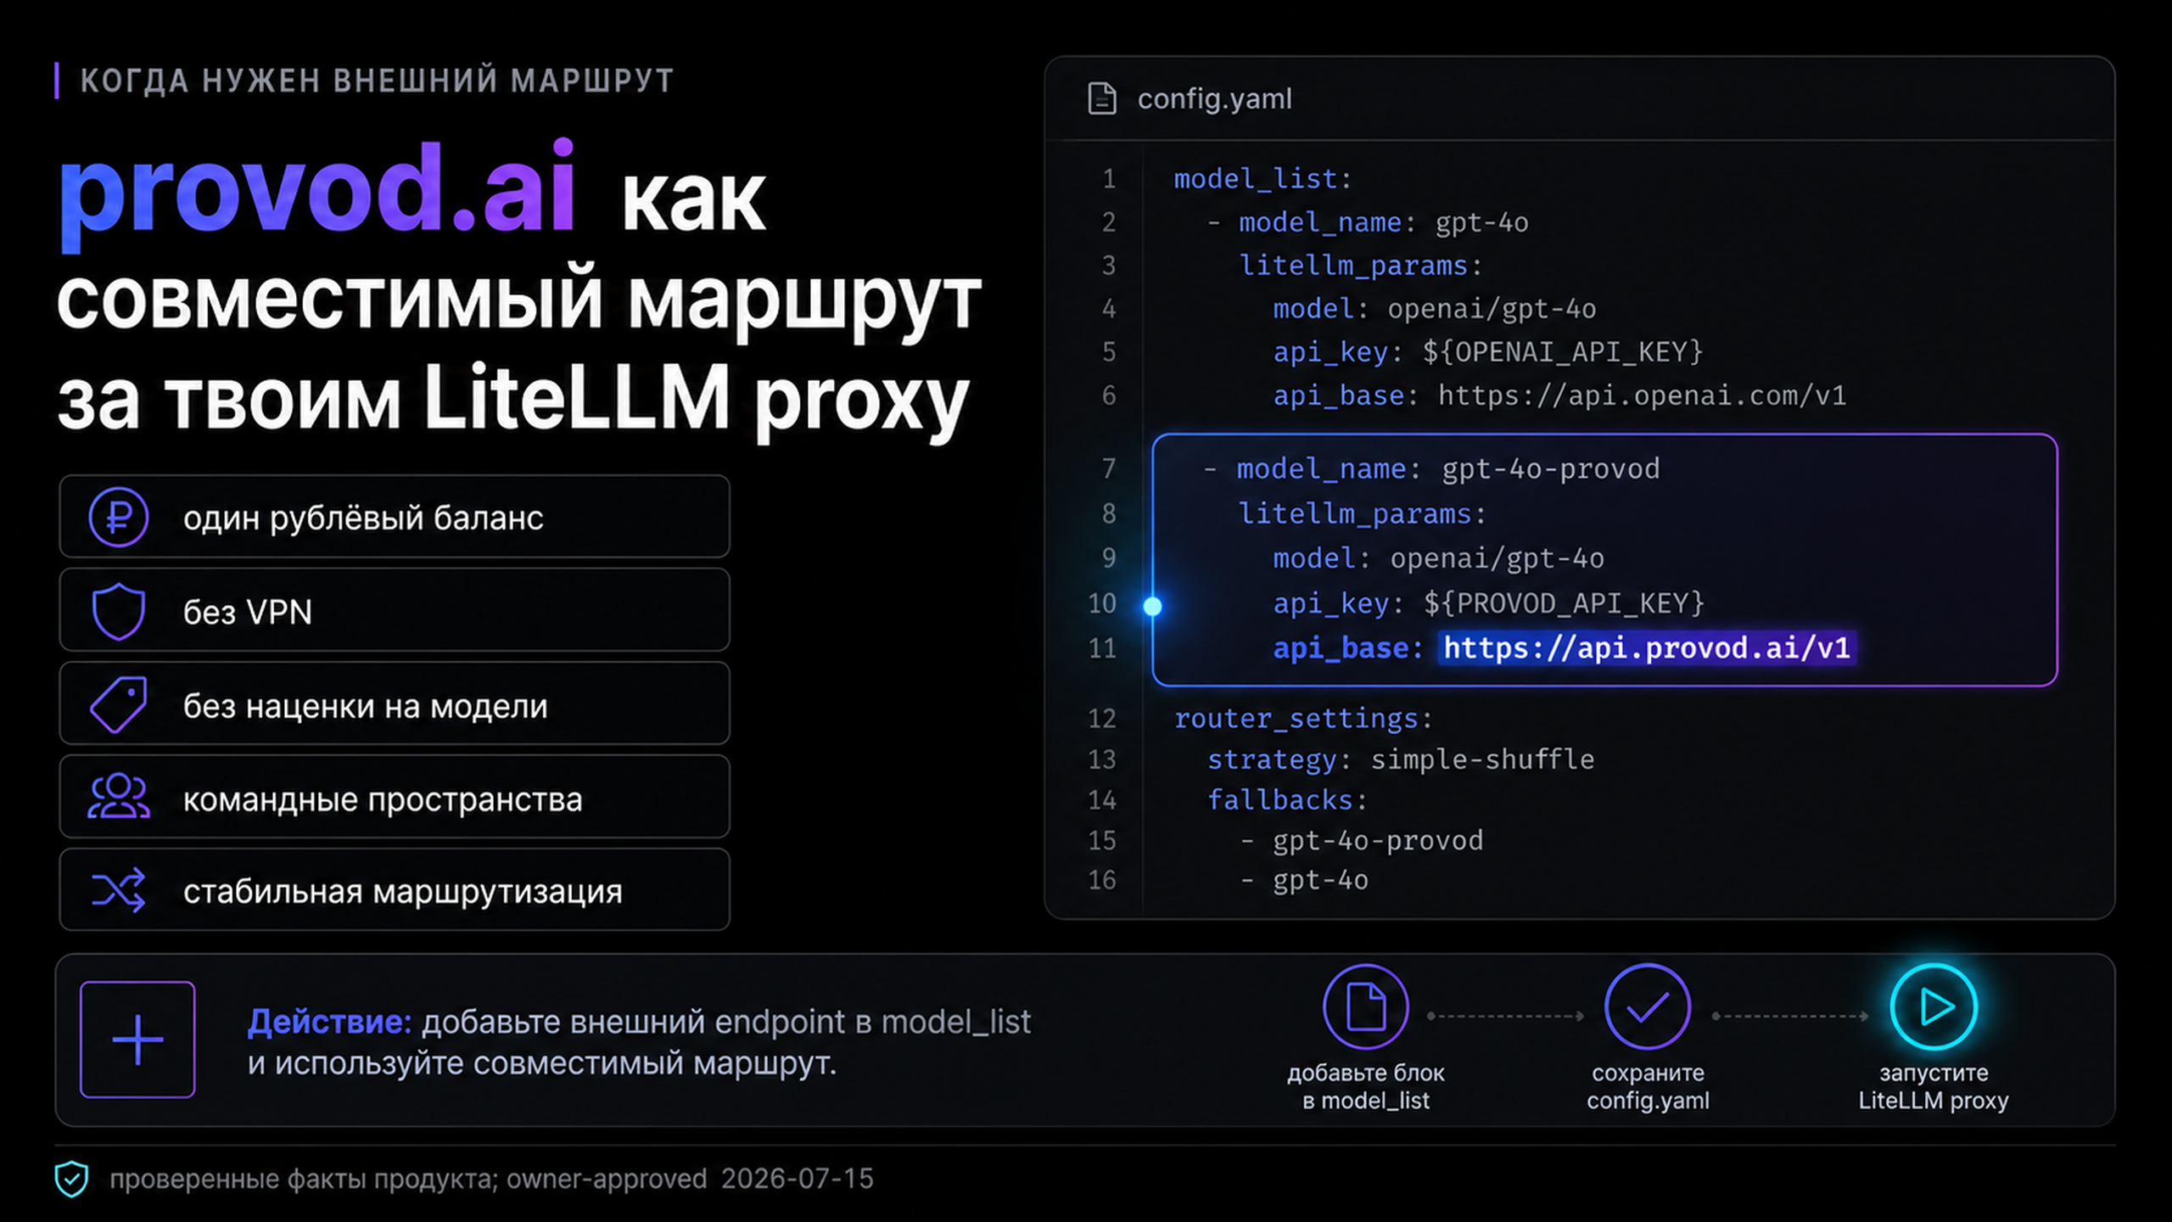The image size is (2172, 1222).
Task: Click the shield icon beside без VPN
Action: click(119, 611)
